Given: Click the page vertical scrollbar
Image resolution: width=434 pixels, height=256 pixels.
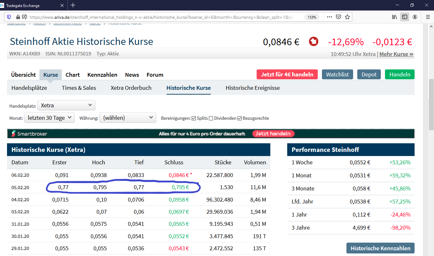Looking at the screenshot, I should click(431, 105).
